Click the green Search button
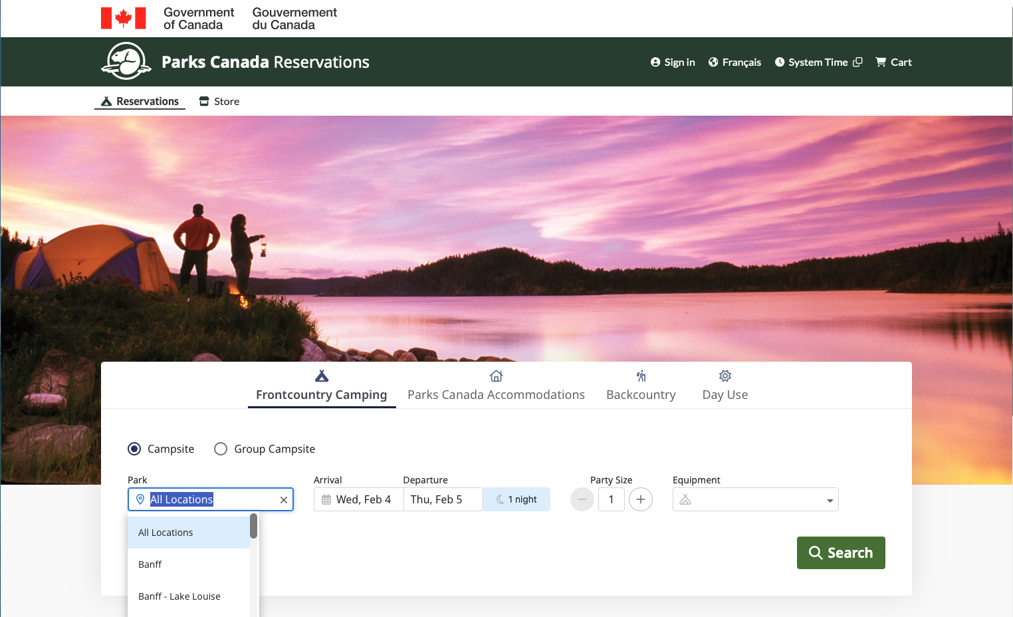The image size is (1013, 617). tap(840, 553)
